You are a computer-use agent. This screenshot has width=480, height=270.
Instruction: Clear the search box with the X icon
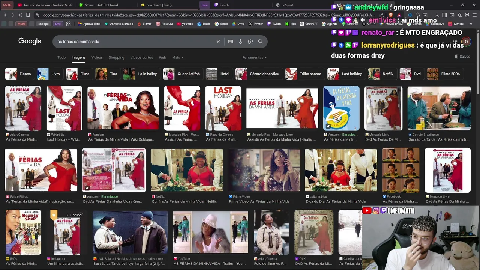click(x=218, y=42)
